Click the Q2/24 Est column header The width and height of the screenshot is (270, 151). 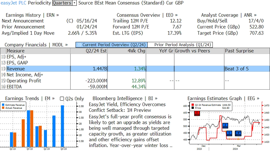click(x=89, y=51)
